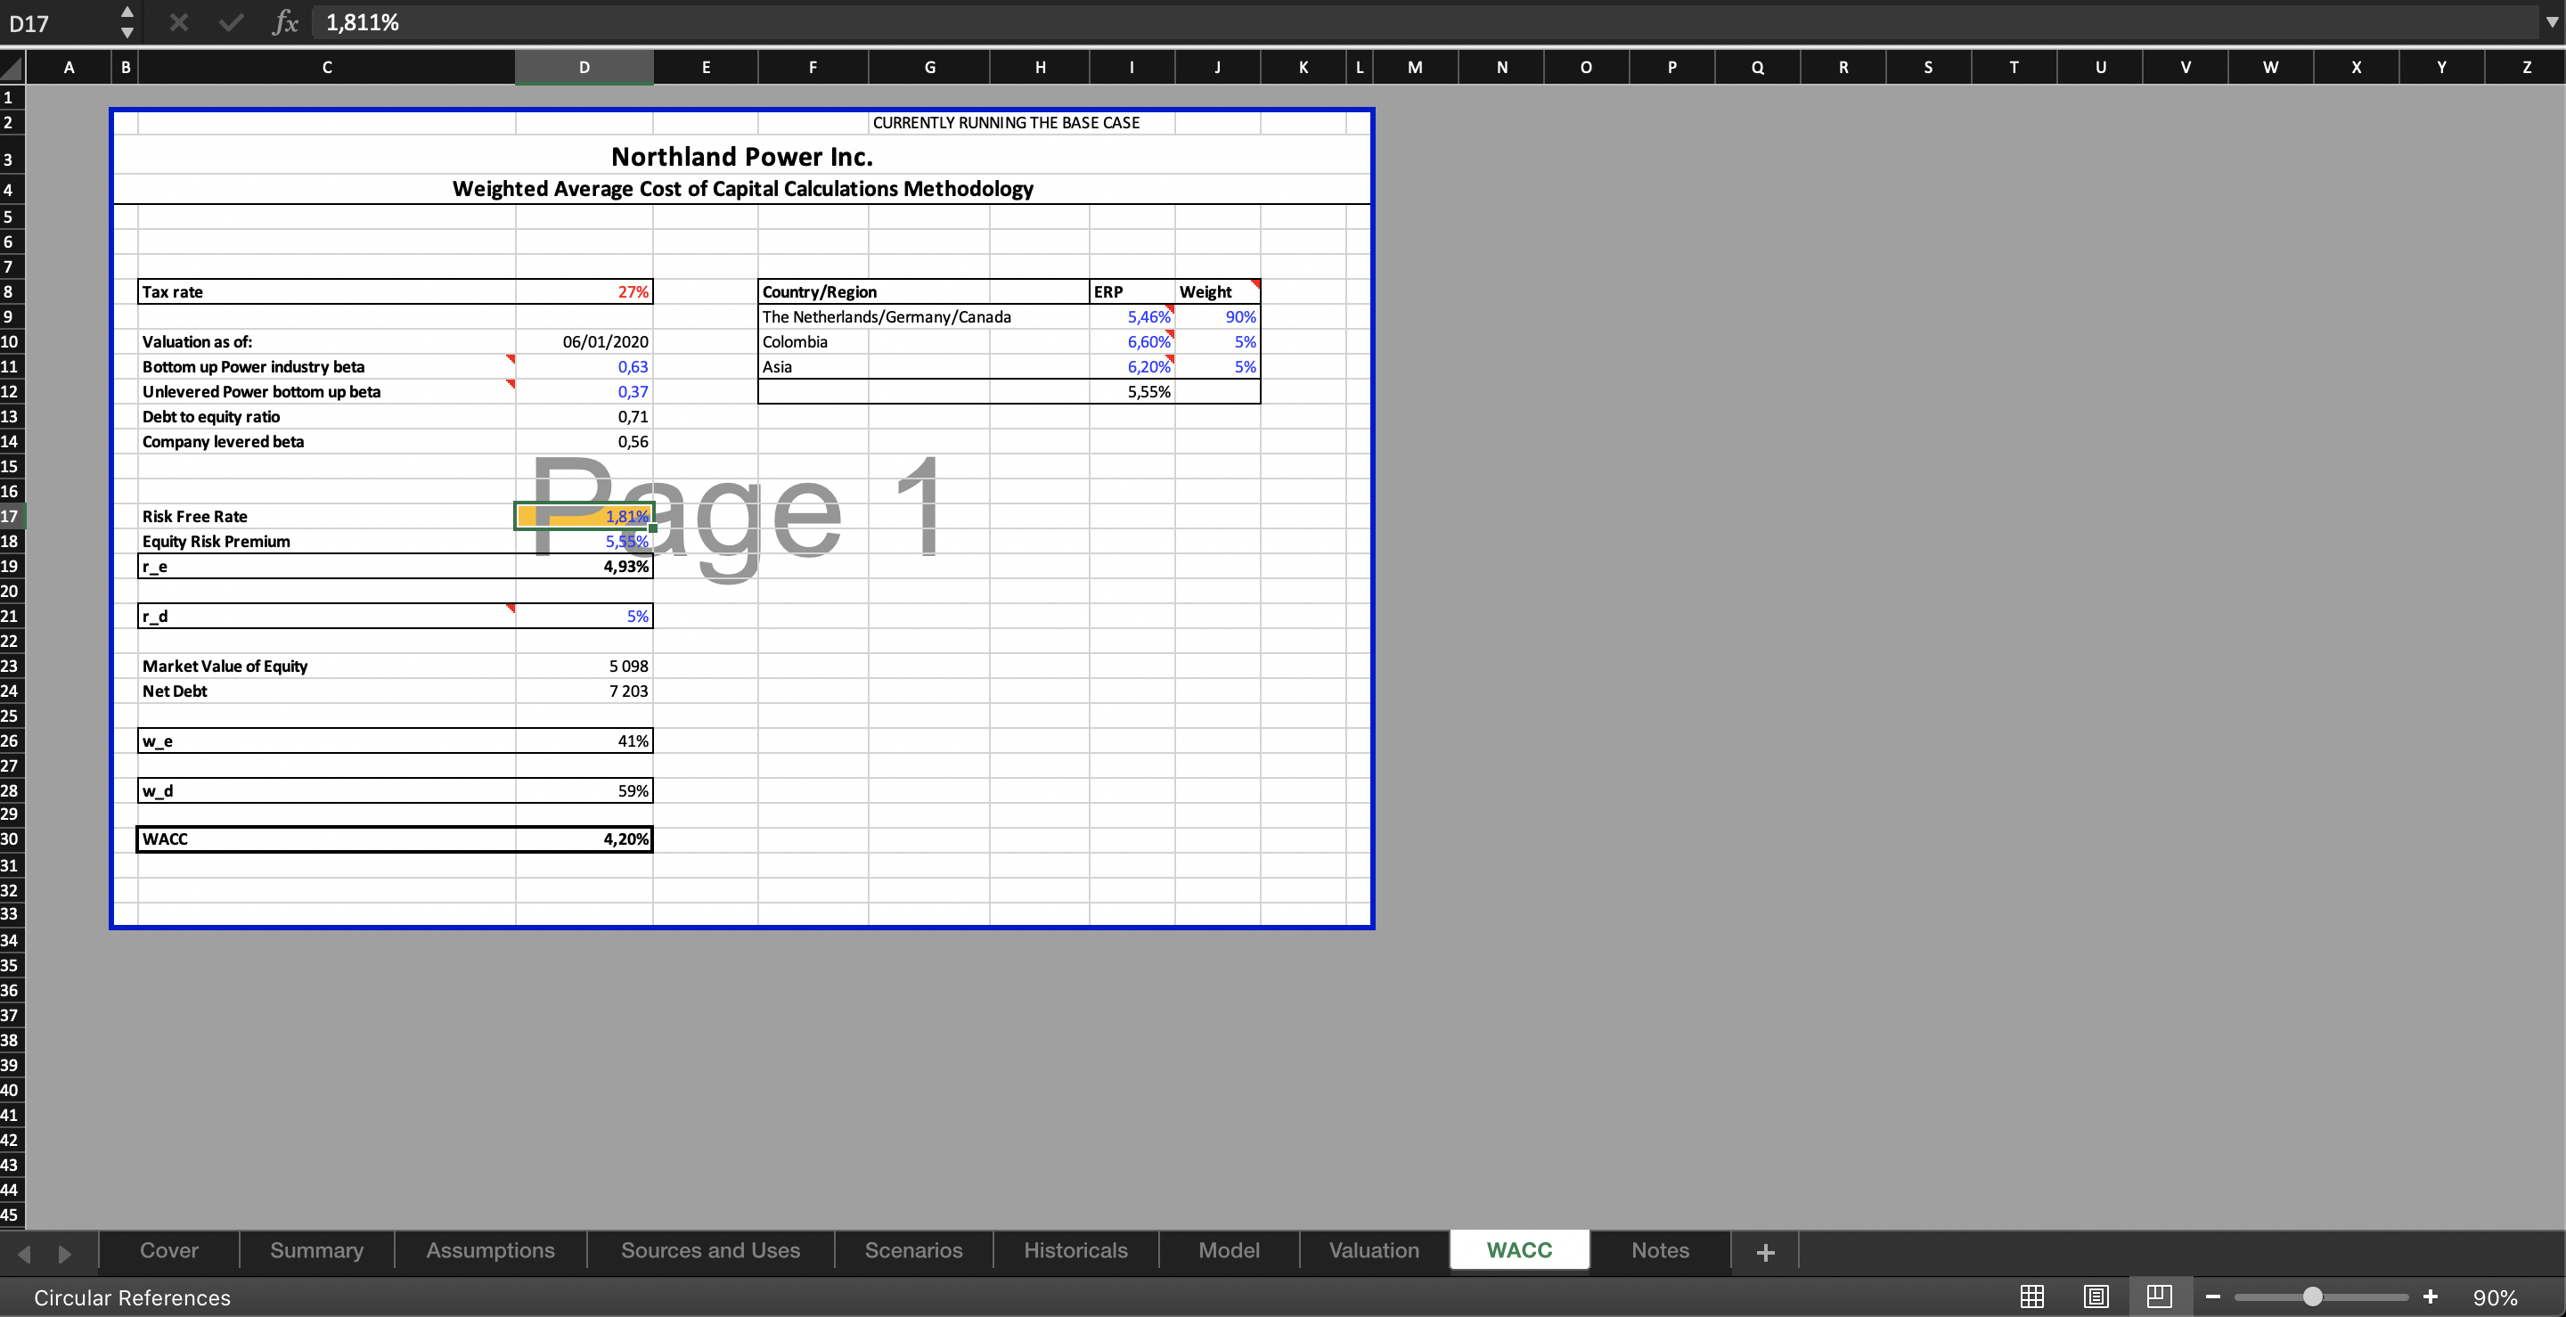Select Colombia ERP 6,60% cell
The image size is (2566, 1317).
1132,341
